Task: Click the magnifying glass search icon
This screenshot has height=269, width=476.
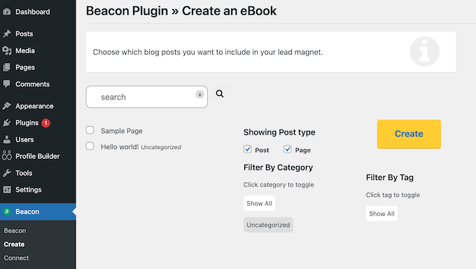Action: (220, 94)
